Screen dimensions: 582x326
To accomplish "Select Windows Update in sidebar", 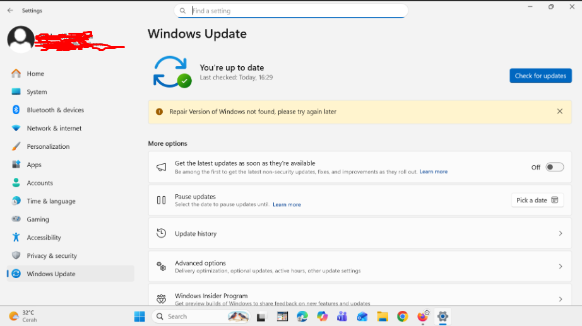I will (x=71, y=274).
